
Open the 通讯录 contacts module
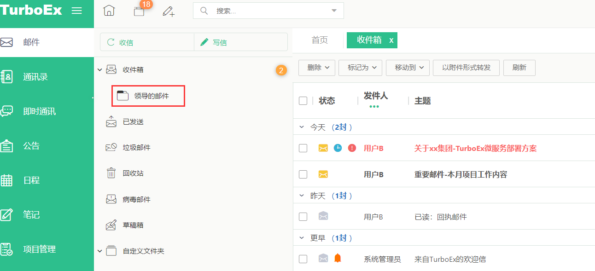(47, 77)
